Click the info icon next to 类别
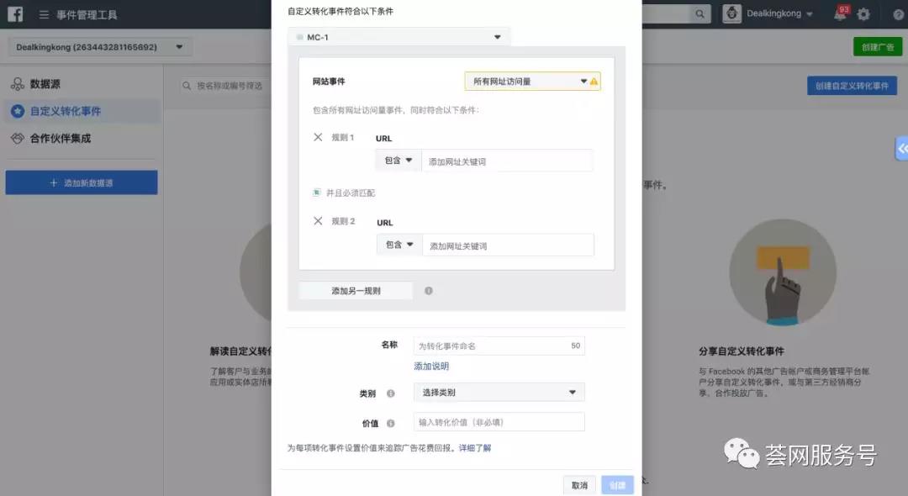The image size is (908, 496). point(389,392)
